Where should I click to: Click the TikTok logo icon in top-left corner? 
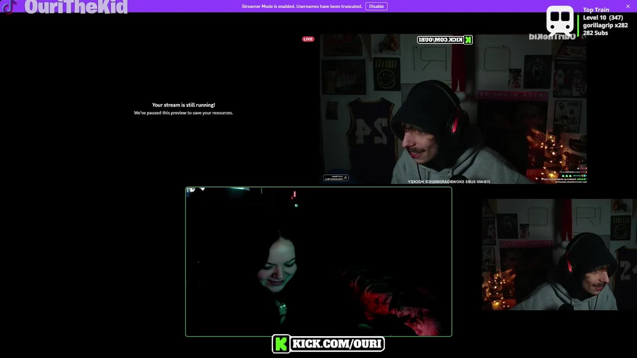pos(9,6)
